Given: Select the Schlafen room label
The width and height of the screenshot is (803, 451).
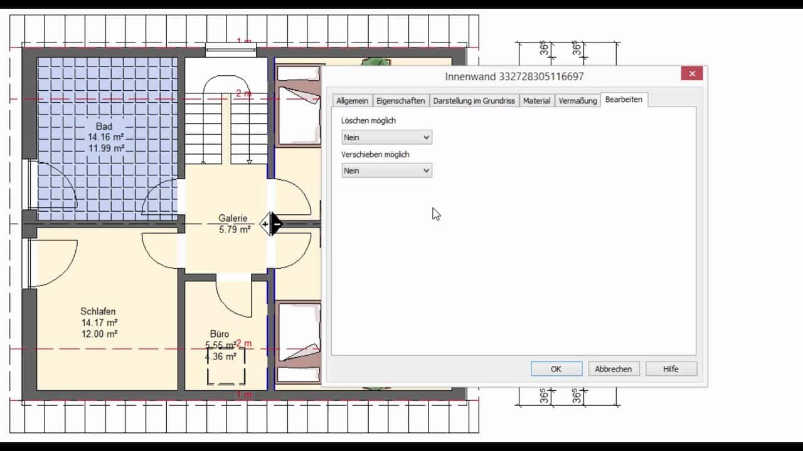Looking at the screenshot, I should click(98, 311).
